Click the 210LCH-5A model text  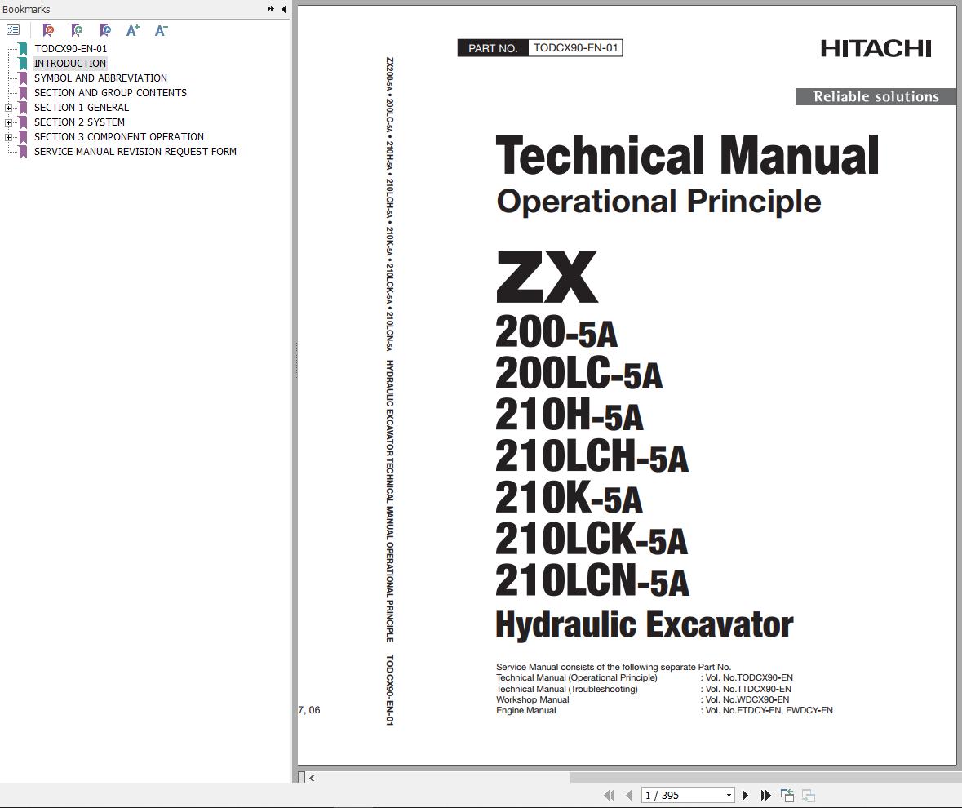click(x=592, y=456)
